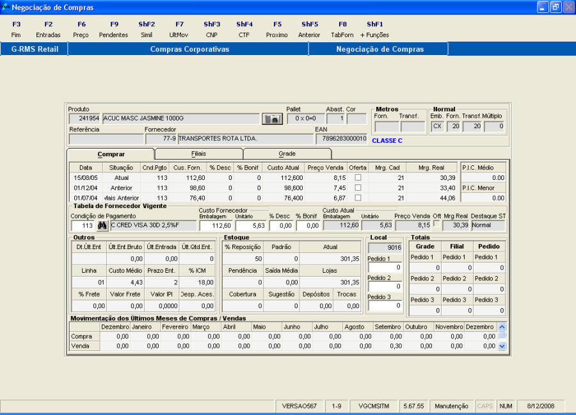Viewport: 576px width, 415px height.
Task: Open TabForn using the F8 item
Action: pos(342,29)
